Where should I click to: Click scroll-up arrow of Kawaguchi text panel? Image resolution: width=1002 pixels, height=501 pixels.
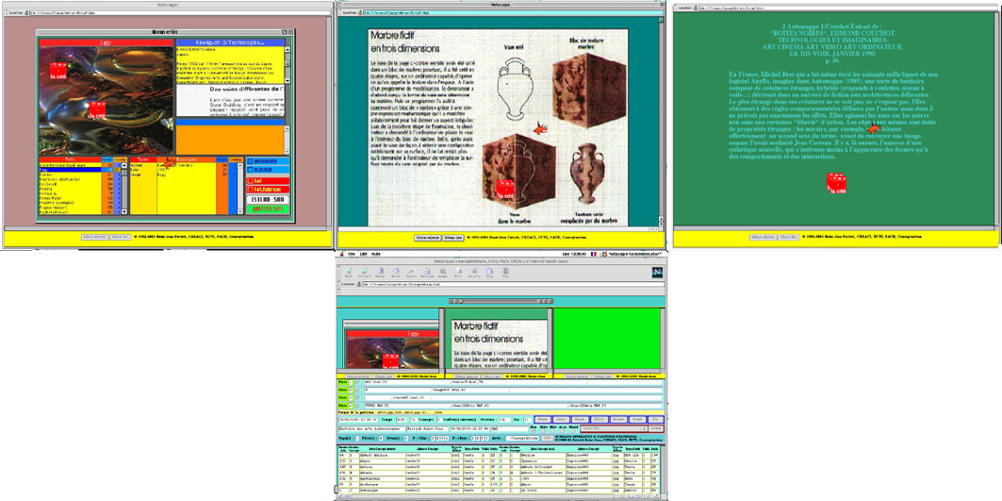tap(287, 50)
